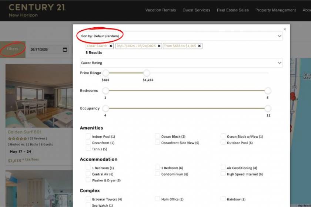Click the Bedrooms minimum slider handle
Image resolution: width=311 pixels, height=207 pixels.
(106, 91)
